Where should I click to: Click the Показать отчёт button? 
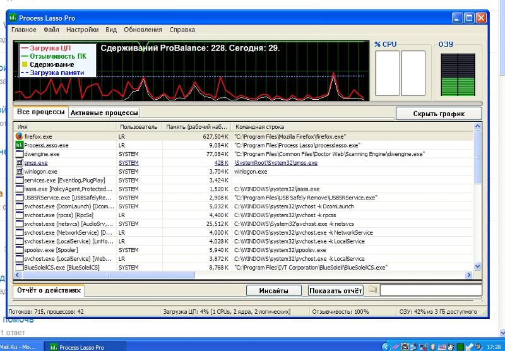pyautogui.click(x=336, y=290)
